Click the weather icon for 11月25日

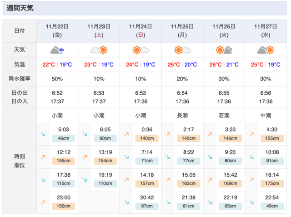(x=182, y=50)
